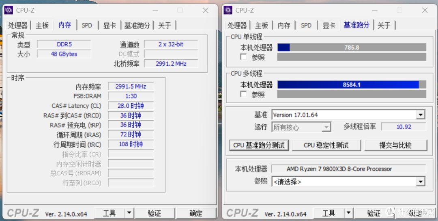Expand 工具 dropdown arrow in right window
Screen dimensions: 438x221
coord(348,213)
